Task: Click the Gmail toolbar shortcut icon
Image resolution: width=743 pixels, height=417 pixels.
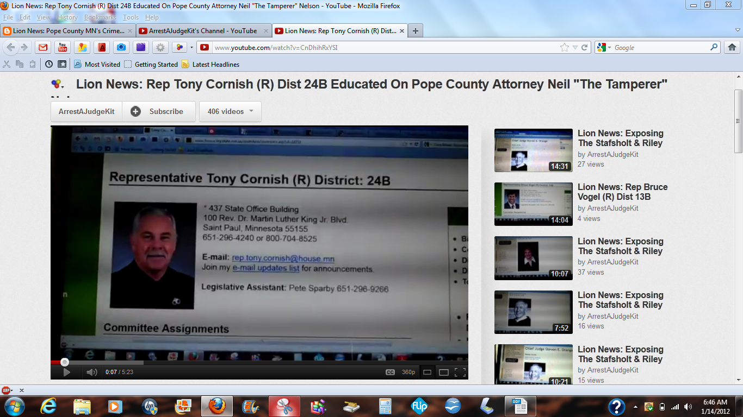Action: pyautogui.click(x=43, y=47)
